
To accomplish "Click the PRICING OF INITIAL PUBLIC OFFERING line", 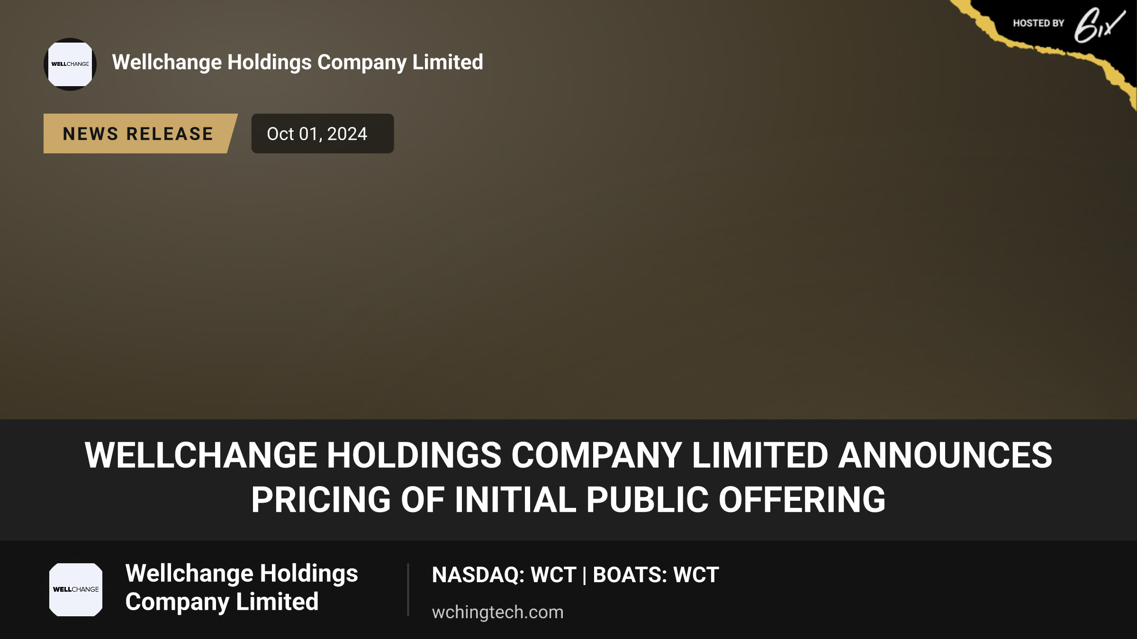I will click(568, 500).
